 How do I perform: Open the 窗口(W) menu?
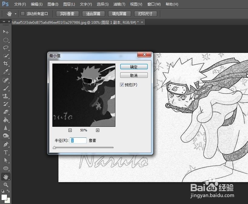point(154,4)
